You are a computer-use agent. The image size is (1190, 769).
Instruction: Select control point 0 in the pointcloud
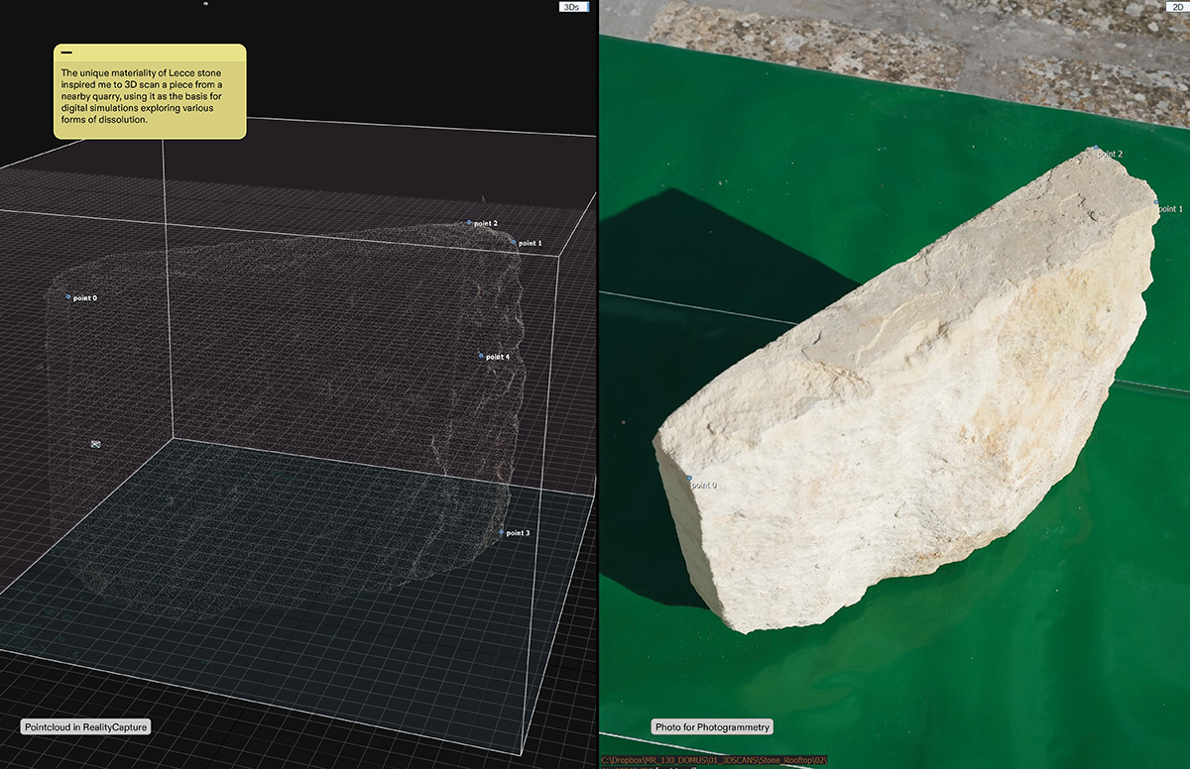[68, 296]
